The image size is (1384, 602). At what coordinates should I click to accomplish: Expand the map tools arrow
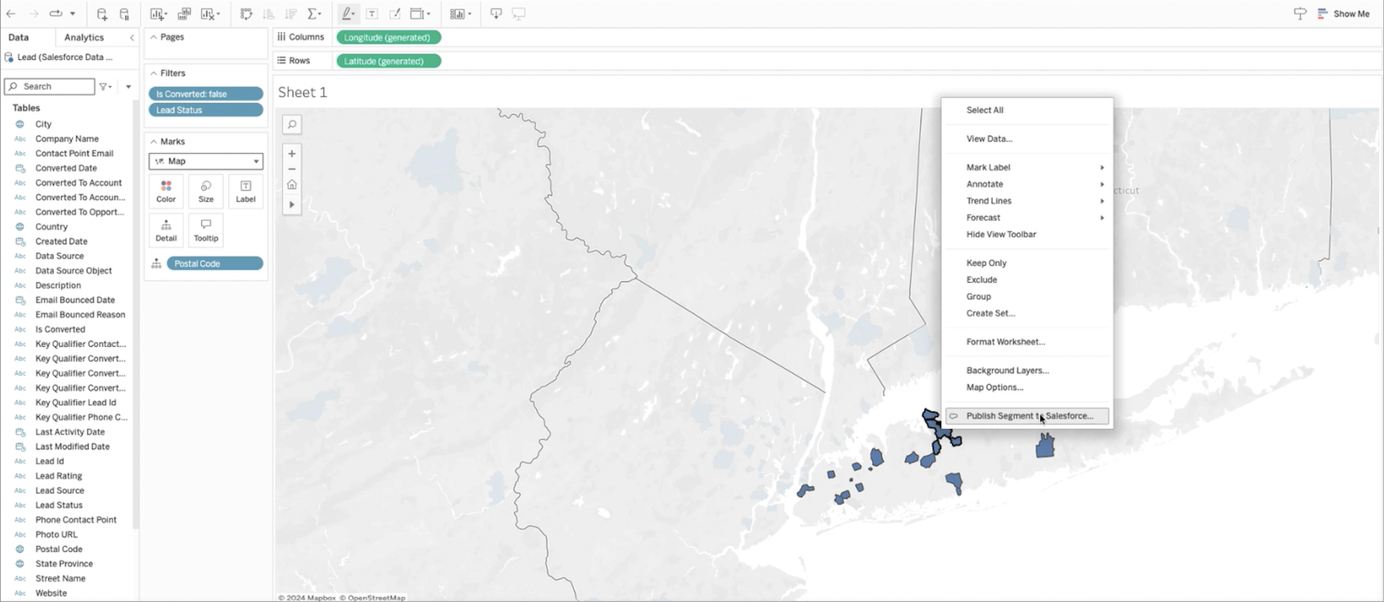292,205
